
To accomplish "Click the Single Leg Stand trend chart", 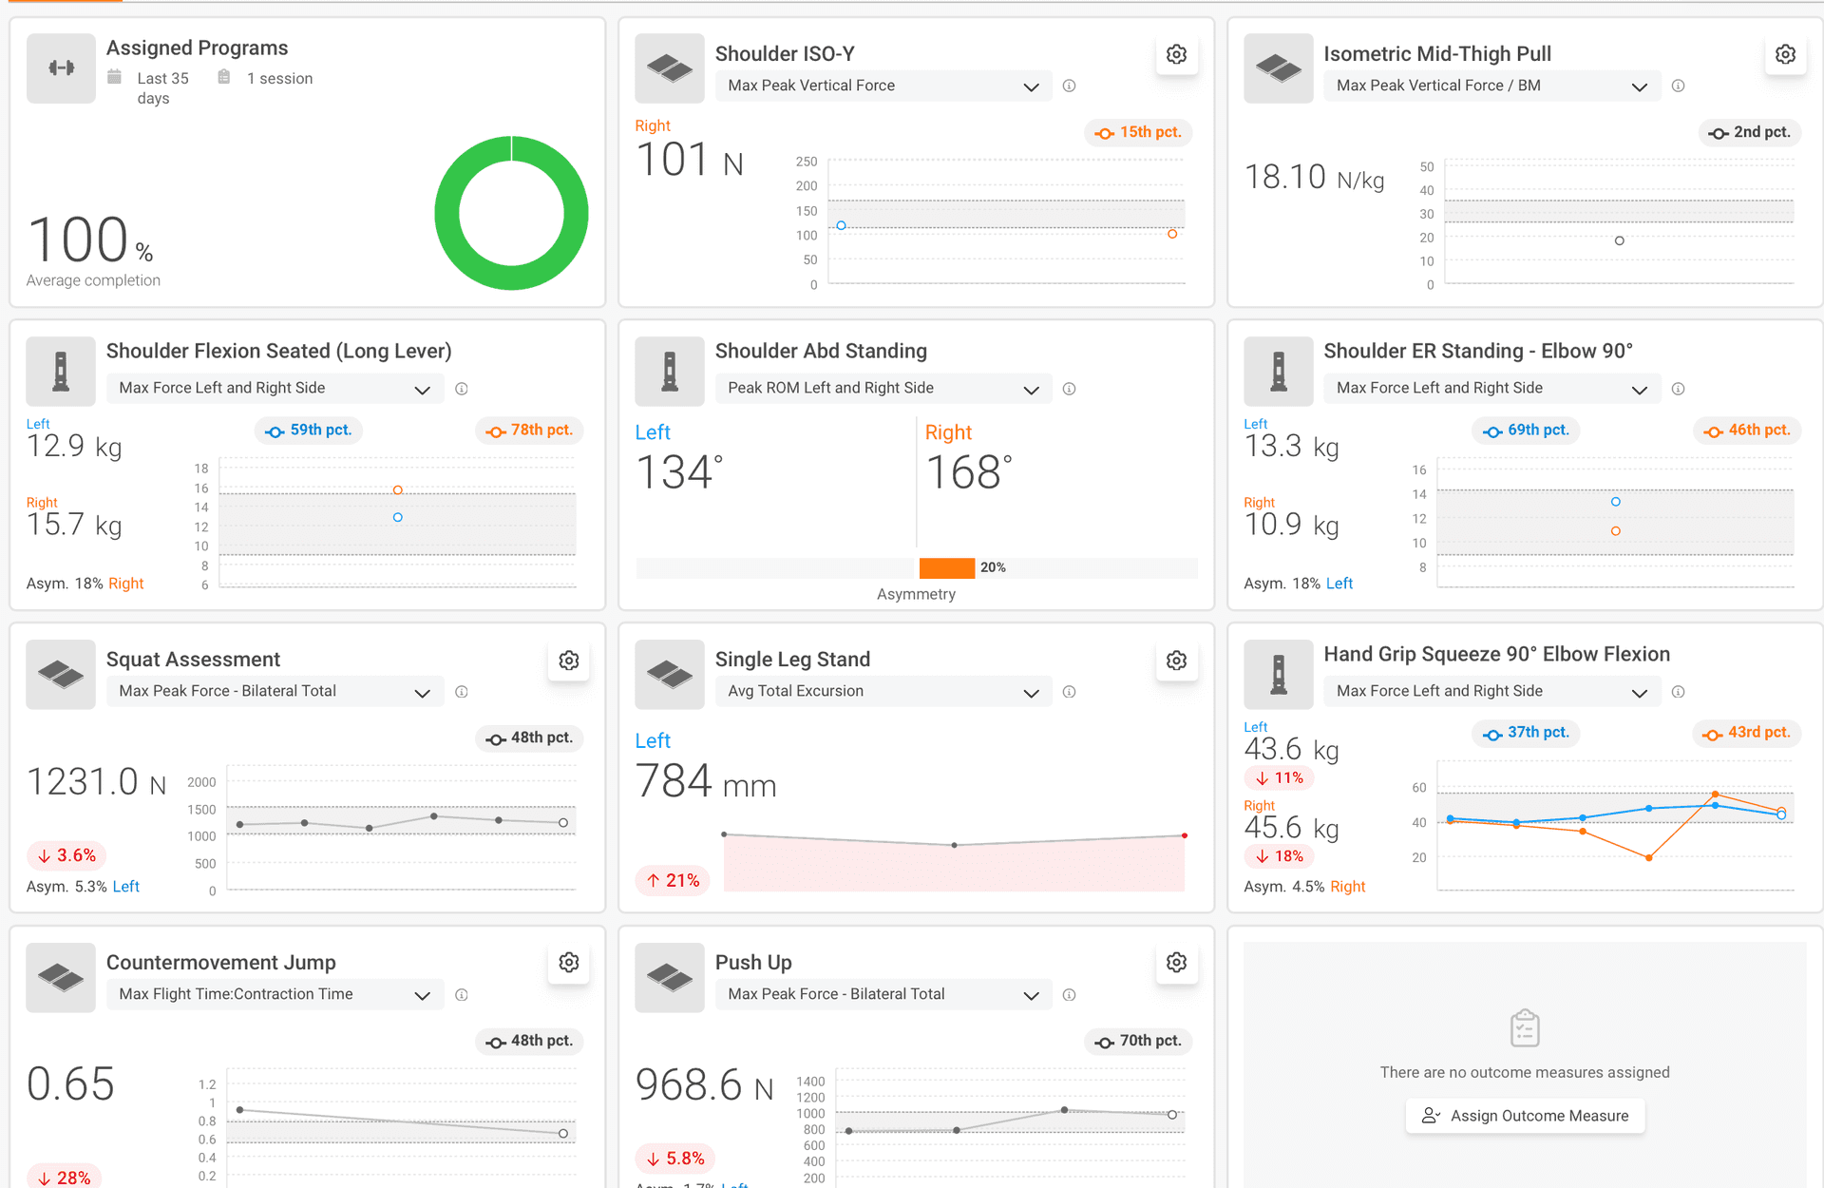I will [954, 861].
